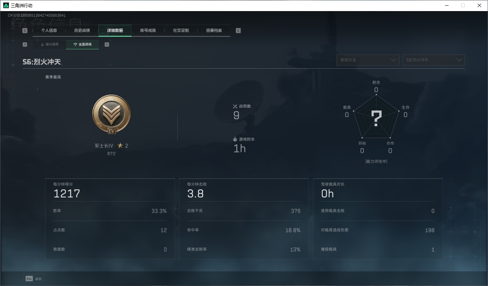This screenshot has width=488, height=286.
Task: Click the 使用载具击败 row label
Action: pos(333,211)
